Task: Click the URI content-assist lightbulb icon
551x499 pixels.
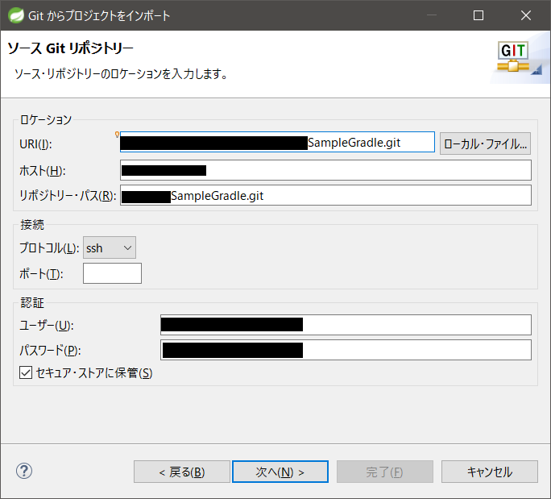Action: 117,135
